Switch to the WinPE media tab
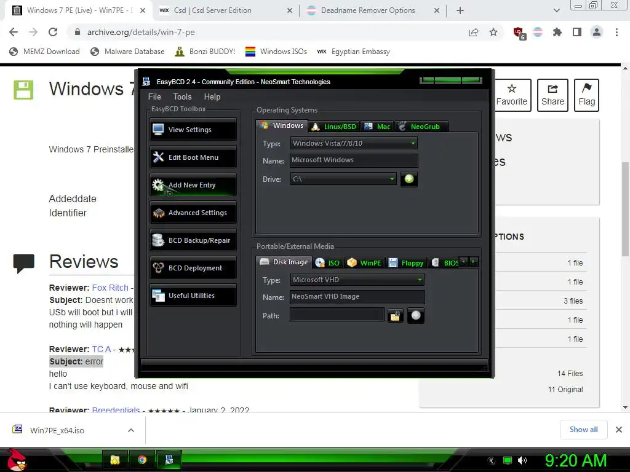Viewport: 630px width, 472px height. [x=364, y=263]
